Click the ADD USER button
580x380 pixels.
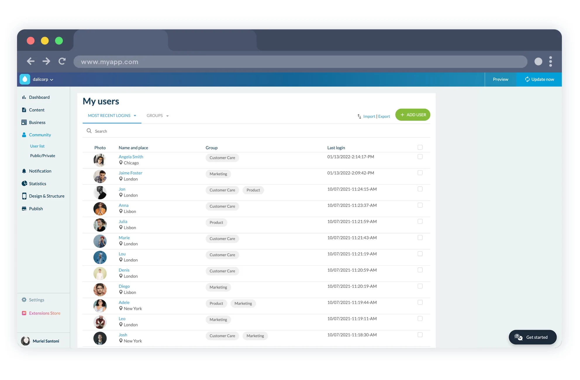click(x=412, y=115)
